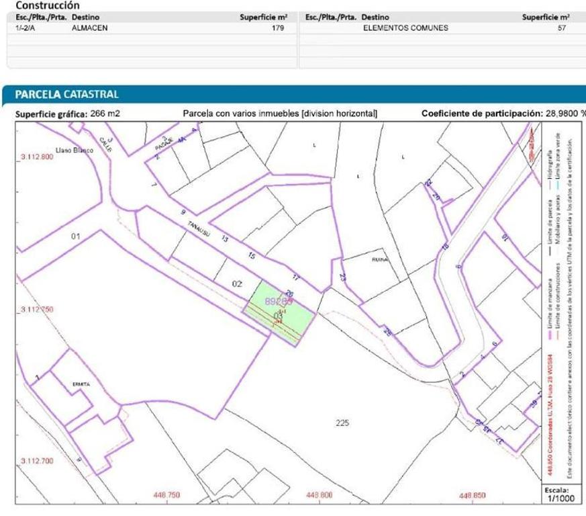Click the ERMITA building label
The width and height of the screenshot is (586, 516).
pyautogui.click(x=80, y=384)
